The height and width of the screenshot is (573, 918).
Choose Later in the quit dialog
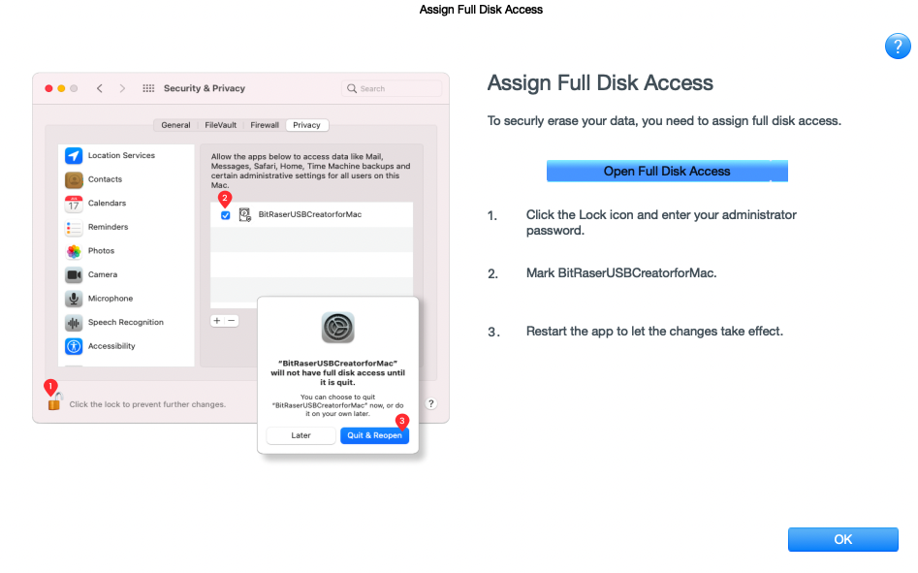[301, 435]
